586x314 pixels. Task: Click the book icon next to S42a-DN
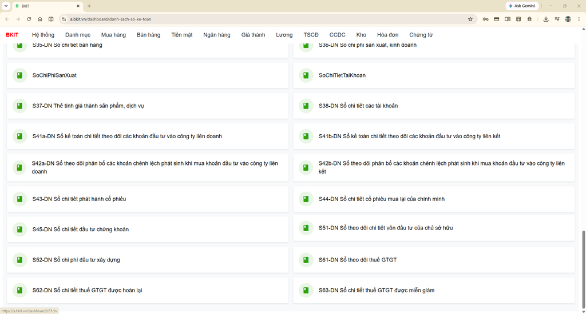20,167
